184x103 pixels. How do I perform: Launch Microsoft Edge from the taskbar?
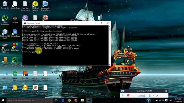pyautogui.click(x=63, y=100)
